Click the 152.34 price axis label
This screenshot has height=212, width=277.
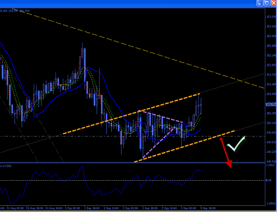pyautogui.click(x=272, y=56)
